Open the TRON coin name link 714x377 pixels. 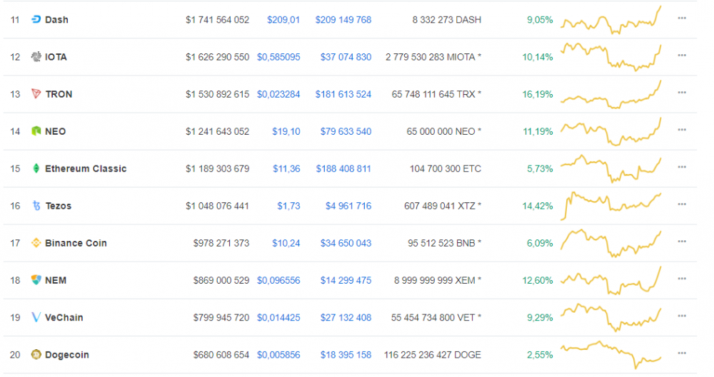[x=59, y=94]
